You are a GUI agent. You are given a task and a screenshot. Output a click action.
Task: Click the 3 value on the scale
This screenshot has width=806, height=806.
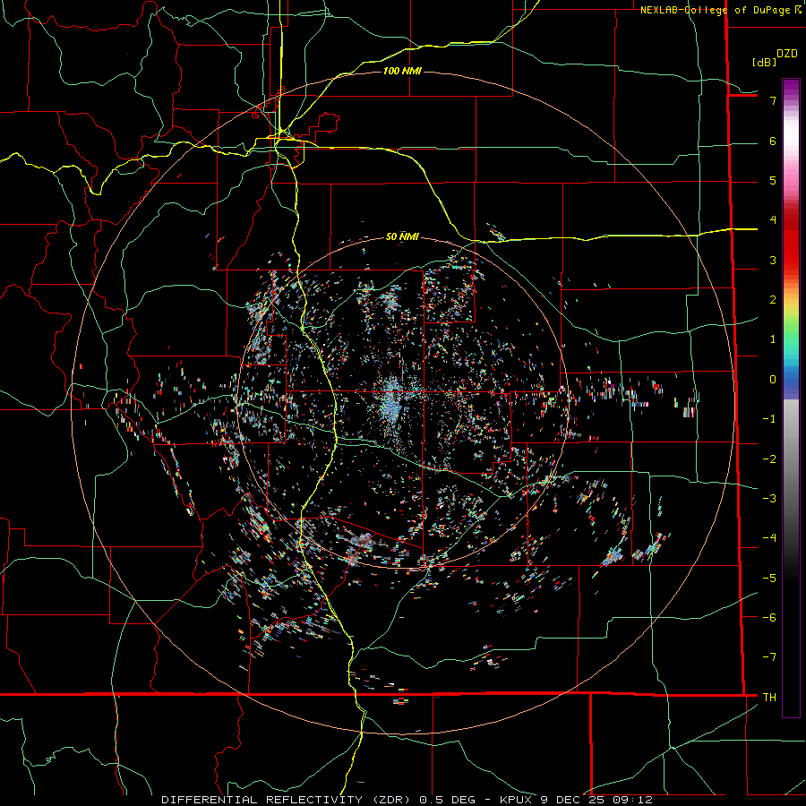pyautogui.click(x=773, y=260)
